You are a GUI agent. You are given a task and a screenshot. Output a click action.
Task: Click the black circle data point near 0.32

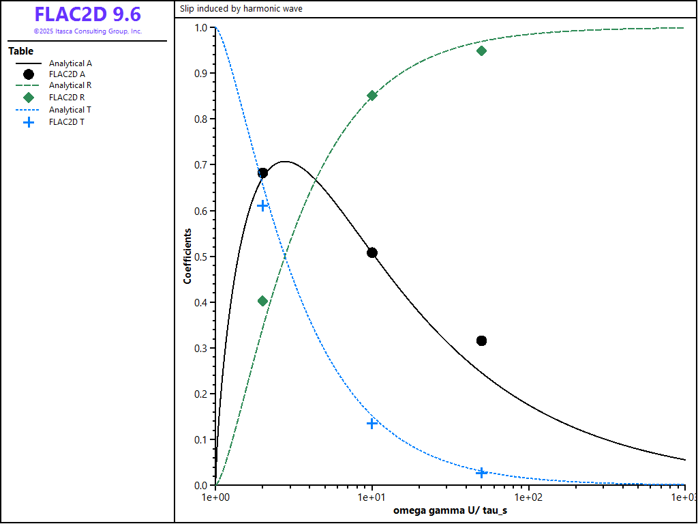click(x=481, y=340)
